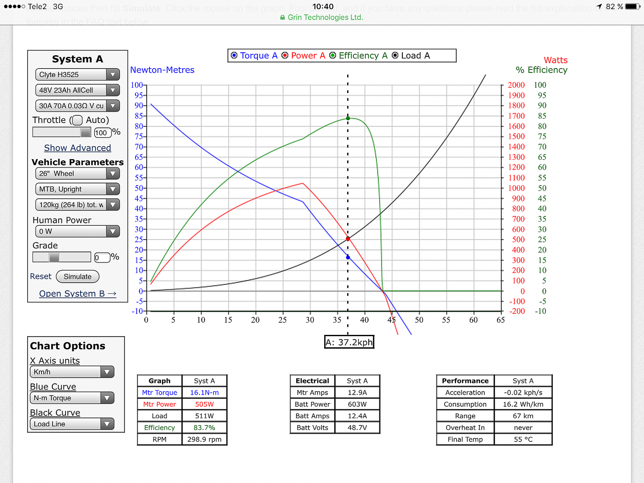This screenshot has height=483, width=644.
Task: Click the Grade percent input field
Action: click(102, 258)
